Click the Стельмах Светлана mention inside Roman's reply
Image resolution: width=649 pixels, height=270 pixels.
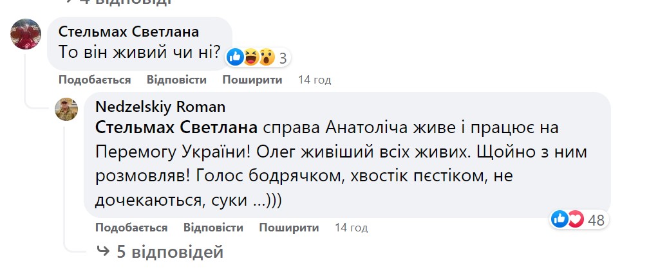click(172, 128)
